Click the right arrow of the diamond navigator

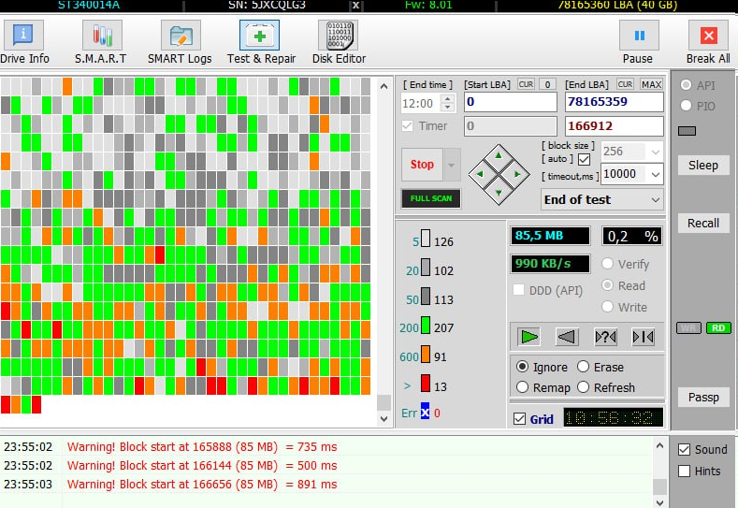517,174
